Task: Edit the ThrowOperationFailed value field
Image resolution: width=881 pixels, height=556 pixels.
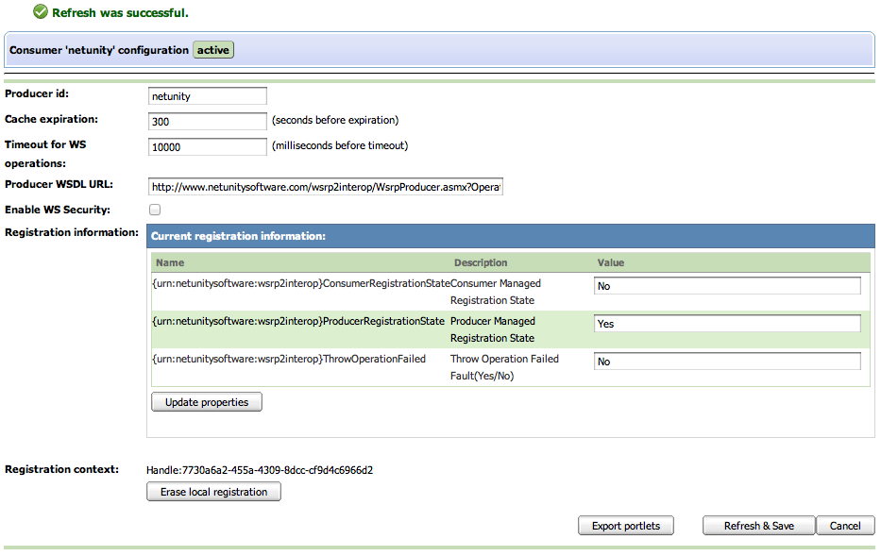Action: pyautogui.click(x=727, y=362)
